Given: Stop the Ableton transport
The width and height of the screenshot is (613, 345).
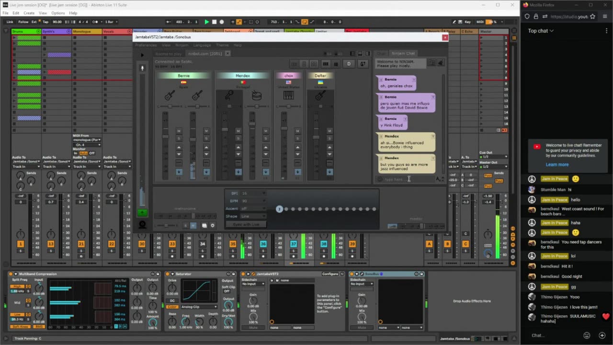Looking at the screenshot, I should pyautogui.click(x=214, y=22).
